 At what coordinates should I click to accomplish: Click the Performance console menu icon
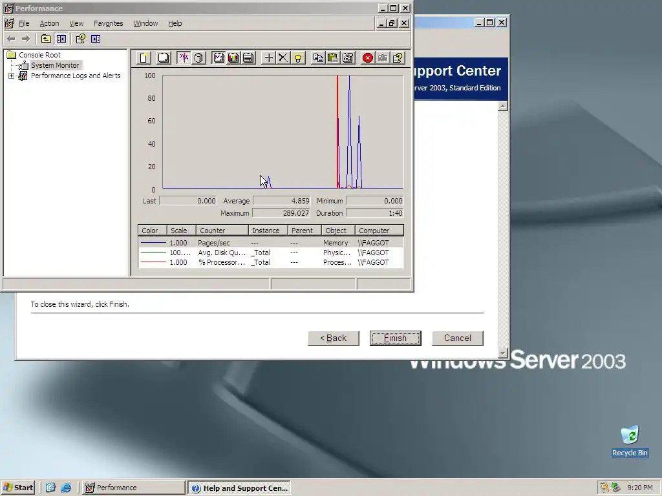[x=9, y=23]
